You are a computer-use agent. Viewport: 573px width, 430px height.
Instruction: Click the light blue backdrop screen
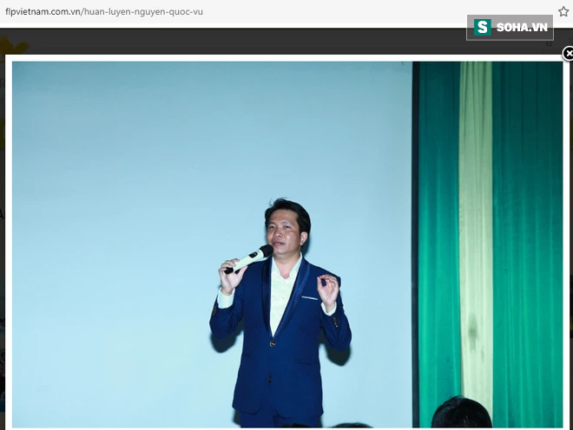[130, 217]
